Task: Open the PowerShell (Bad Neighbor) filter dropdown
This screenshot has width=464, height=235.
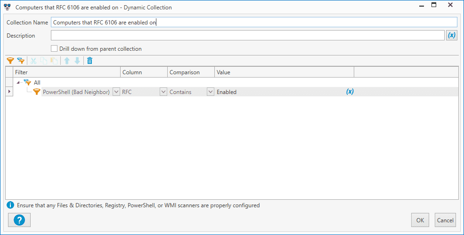Action: point(116,92)
